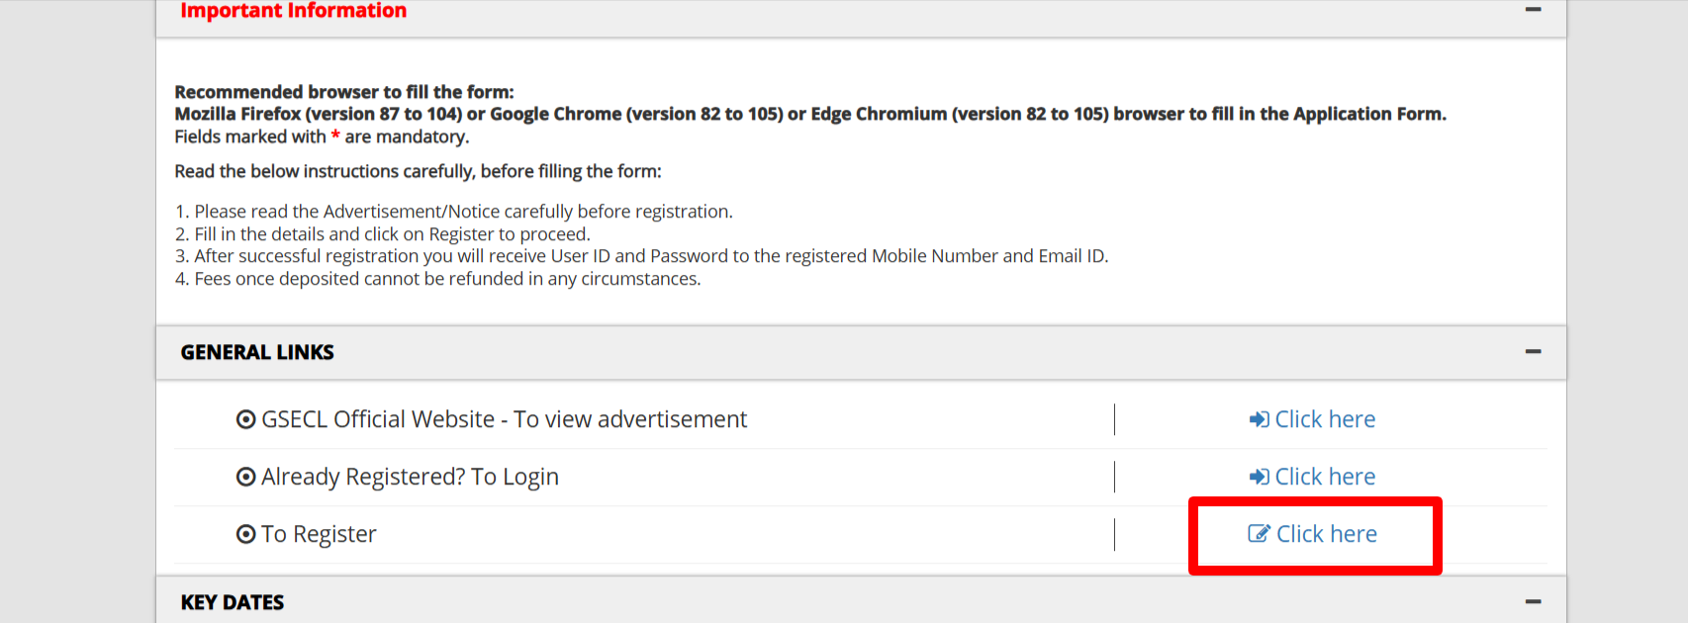Open the 'Click here' link for GSECL advertisement
This screenshot has width=1688, height=623.
click(1325, 419)
